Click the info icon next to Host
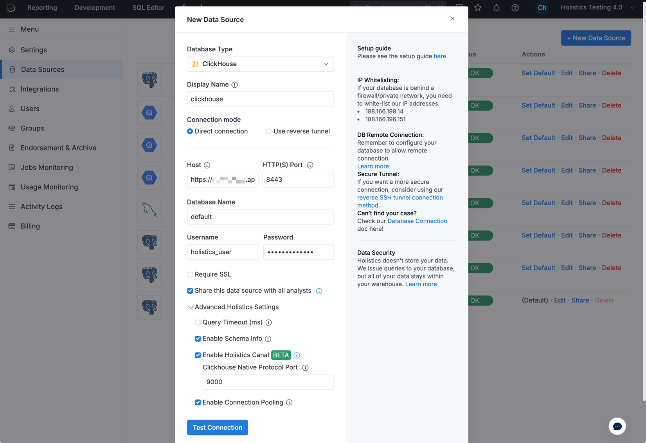The height and width of the screenshot is (443, 646). [x=207, y=165]
